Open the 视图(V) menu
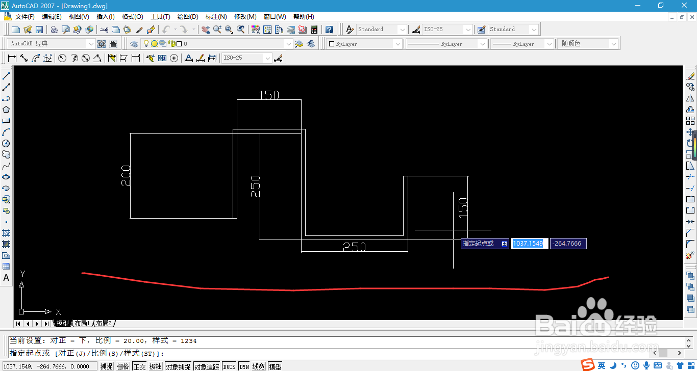The image size is (697, 371). 79,17
